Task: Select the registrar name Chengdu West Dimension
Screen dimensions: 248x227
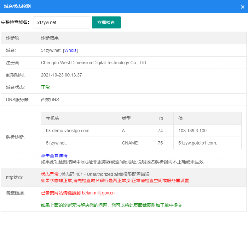Action: coord(94,63)
